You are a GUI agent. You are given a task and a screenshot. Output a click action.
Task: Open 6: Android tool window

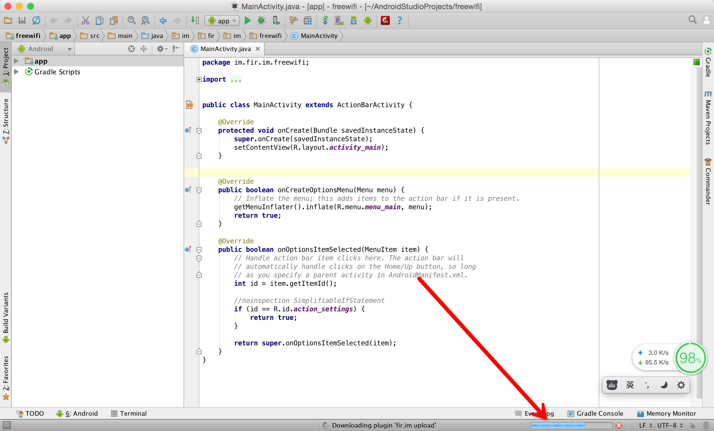[77, 413]
